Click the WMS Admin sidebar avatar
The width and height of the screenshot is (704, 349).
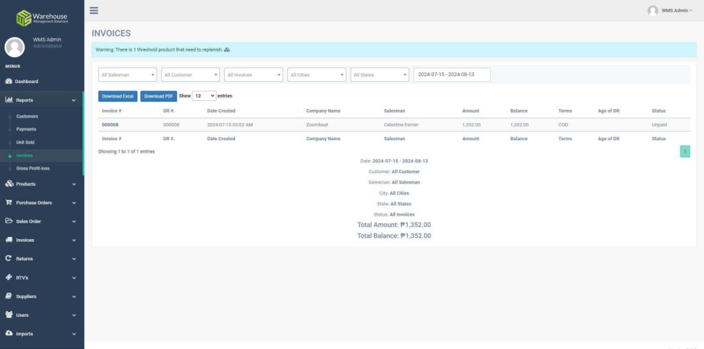pos(14,47)
